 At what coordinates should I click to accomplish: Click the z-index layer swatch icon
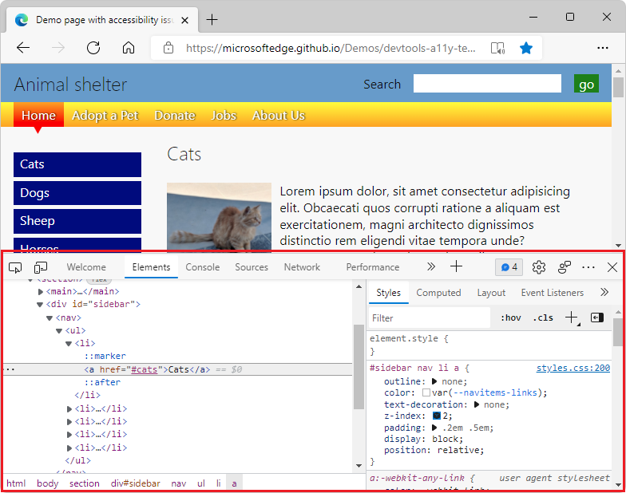click(x=437, y=416)
